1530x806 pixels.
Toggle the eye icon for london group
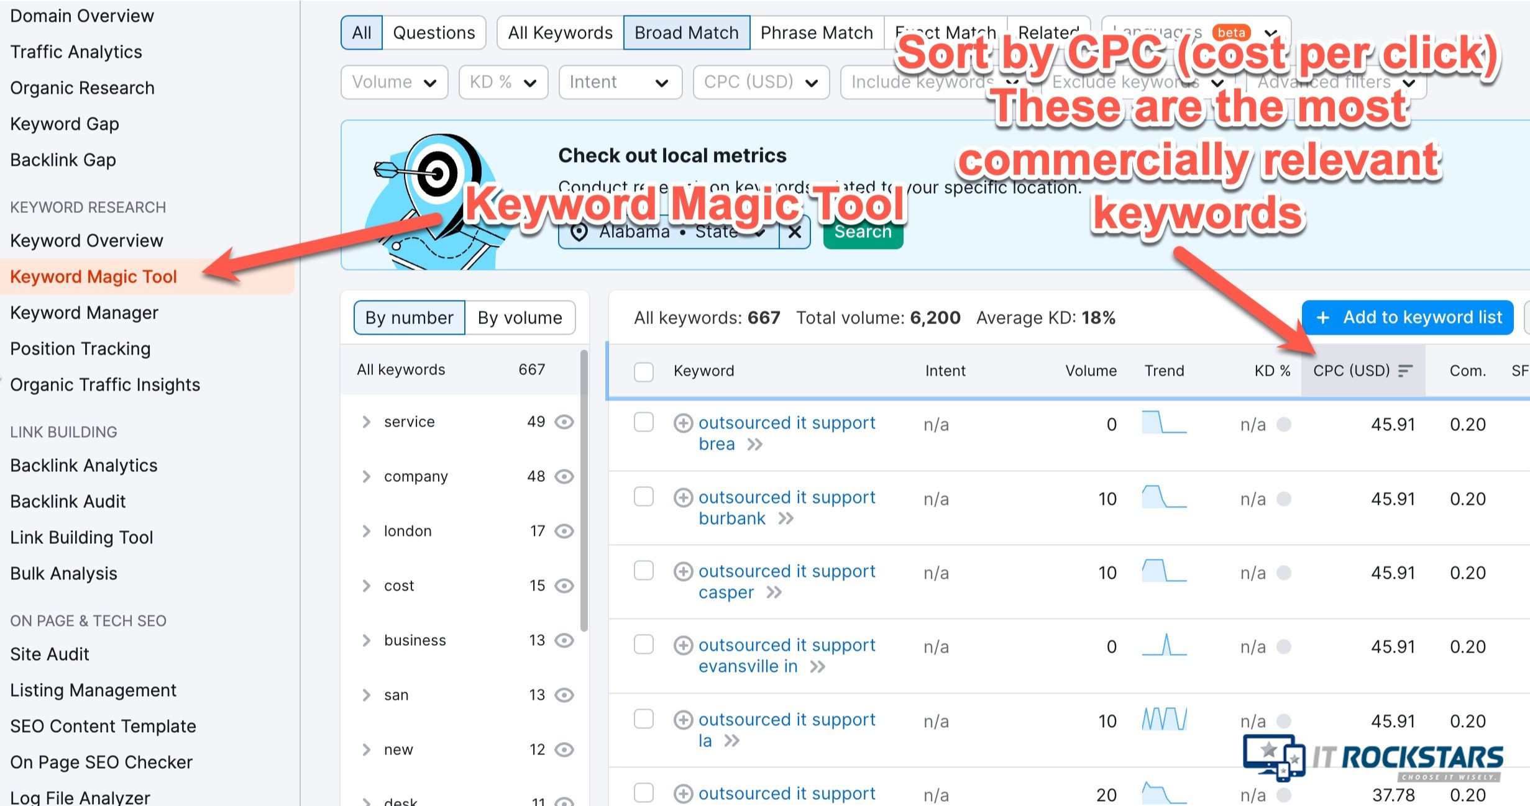click(564, 532)
